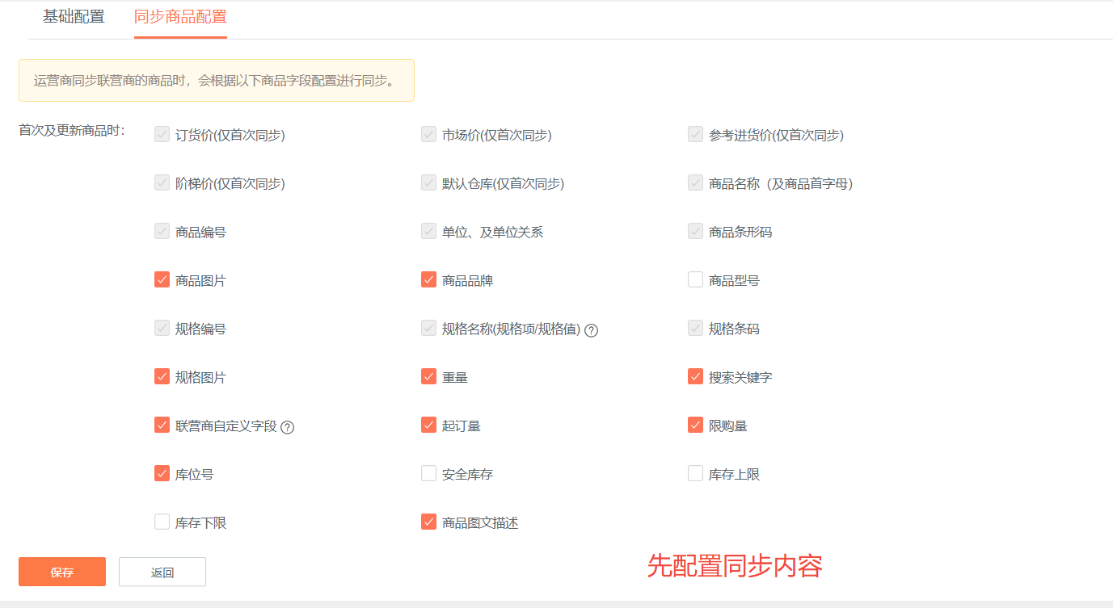Enable the 商品型号 checkbox

(x=695, y=279)
